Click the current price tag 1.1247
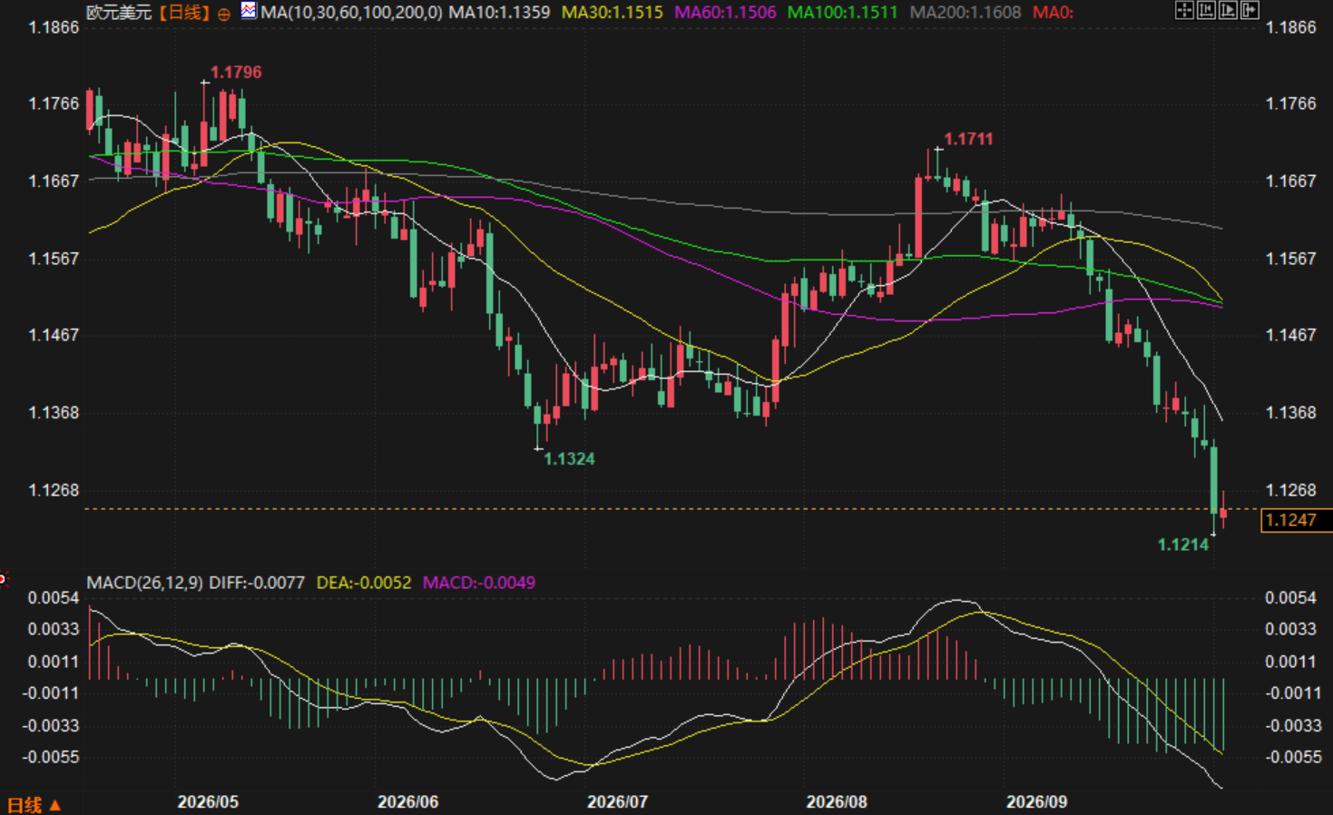 click(x=1296, y=520)
